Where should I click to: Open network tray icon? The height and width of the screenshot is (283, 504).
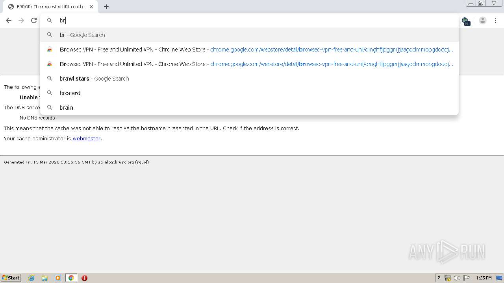coord(448,278)
